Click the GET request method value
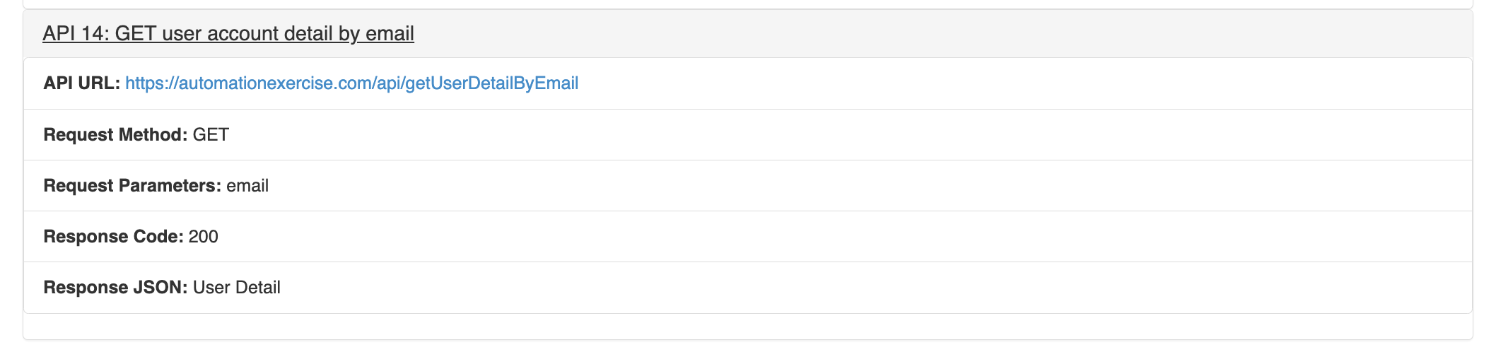The image size is (1496, 352). click(211, 134)
